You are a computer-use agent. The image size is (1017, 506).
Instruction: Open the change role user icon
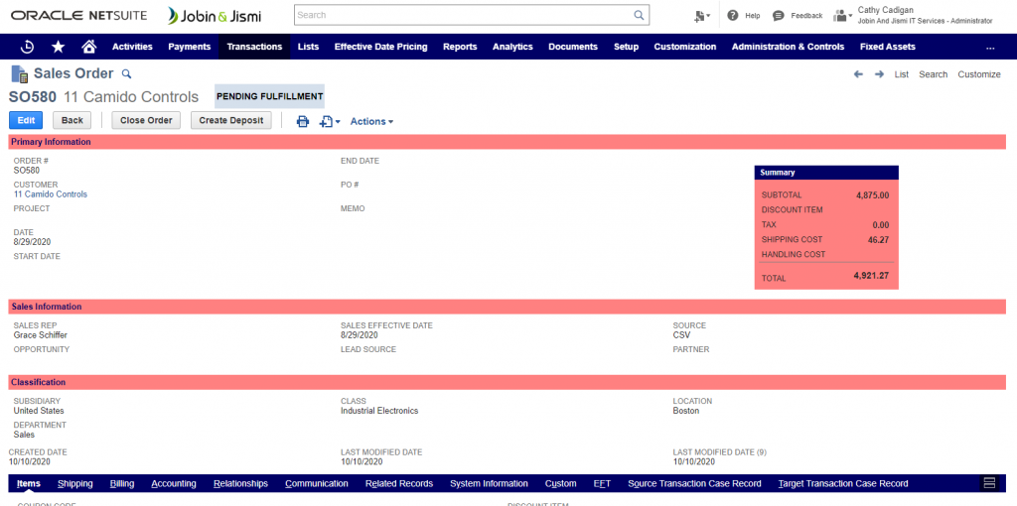[842, 16]
